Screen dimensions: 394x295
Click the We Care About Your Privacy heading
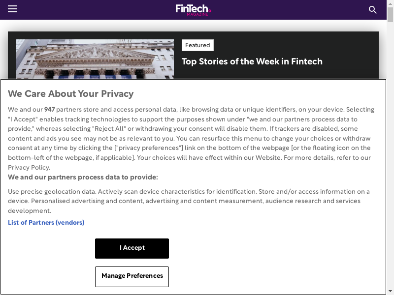click(71, 94)
